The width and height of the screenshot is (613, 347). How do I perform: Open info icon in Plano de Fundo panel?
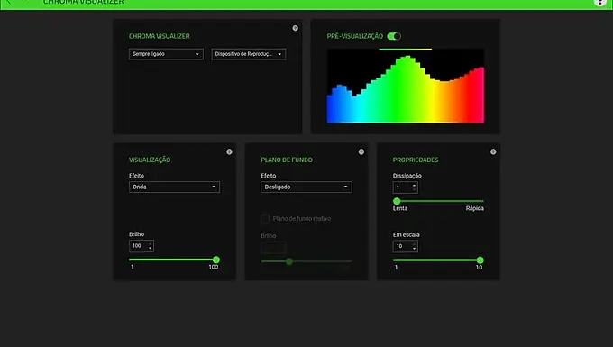pyautogui.click(x=361, y=151)
